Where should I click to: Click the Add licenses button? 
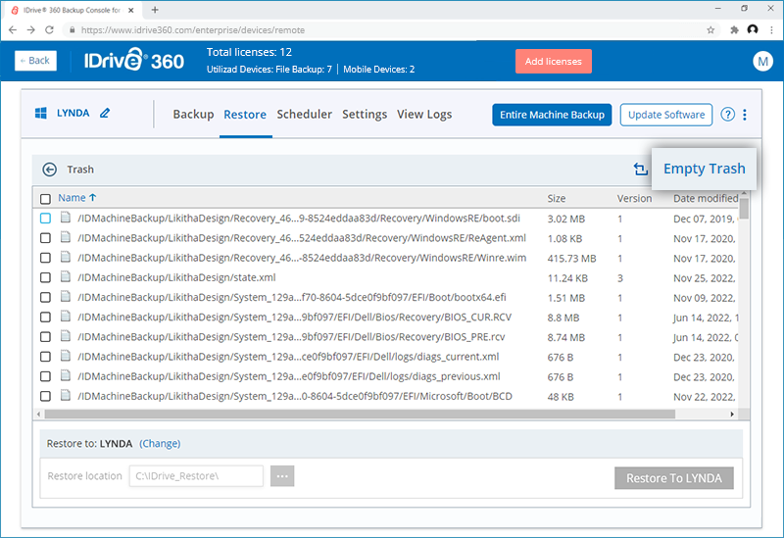click(554, 61)
